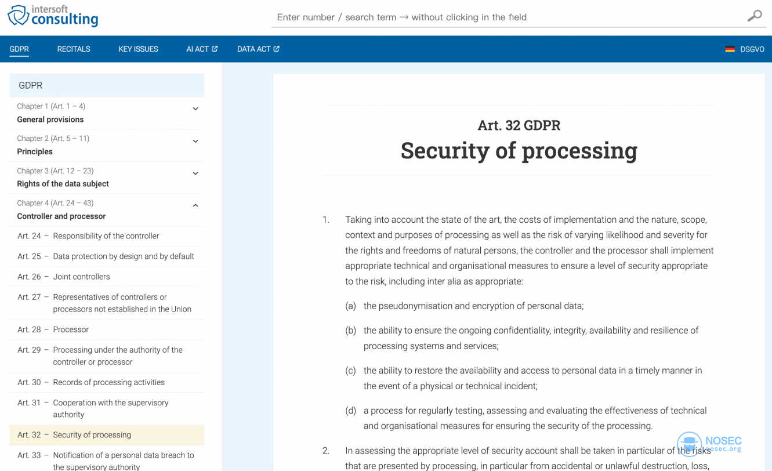Click the German flag icon
772x471 pixels.
point(730,49)
